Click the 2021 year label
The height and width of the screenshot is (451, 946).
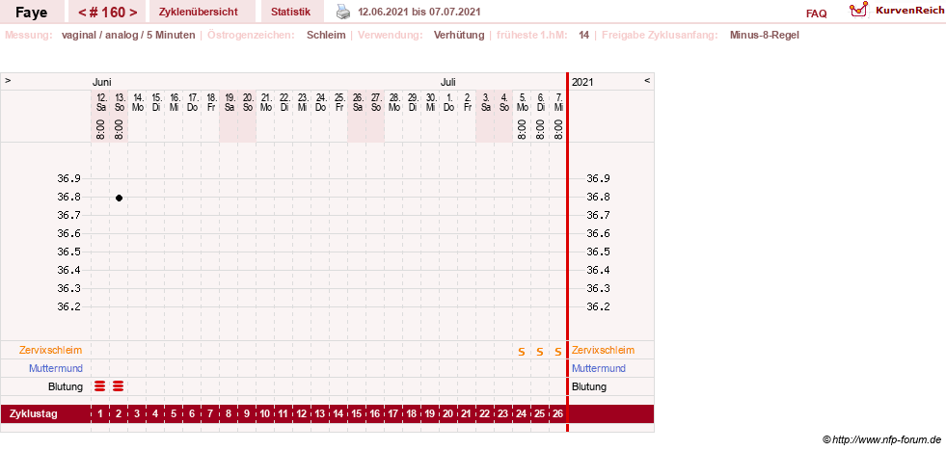tap(582, 82)
